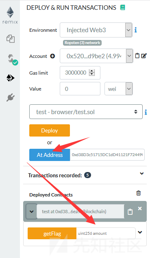Open the documentation book icon
Image resolution: width=150 pixels, height=258 pixels.
[123, 7]
